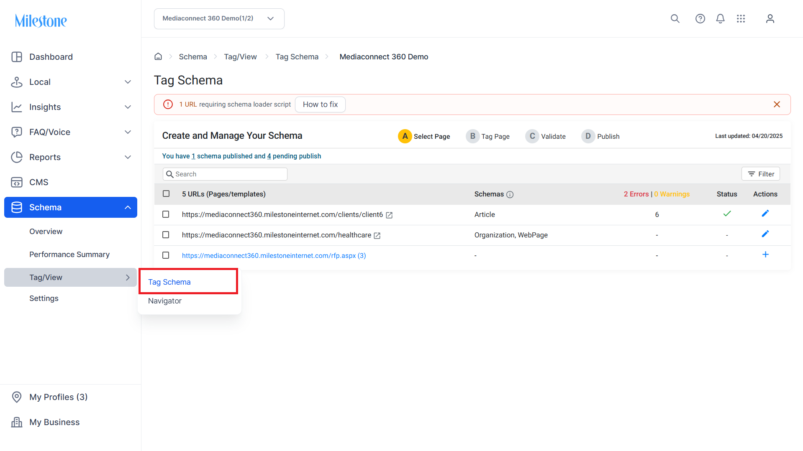Viewport: 803px width, 451px height.
Task: Check the healthcare URL row checkbox
Action: coord(166,234)
